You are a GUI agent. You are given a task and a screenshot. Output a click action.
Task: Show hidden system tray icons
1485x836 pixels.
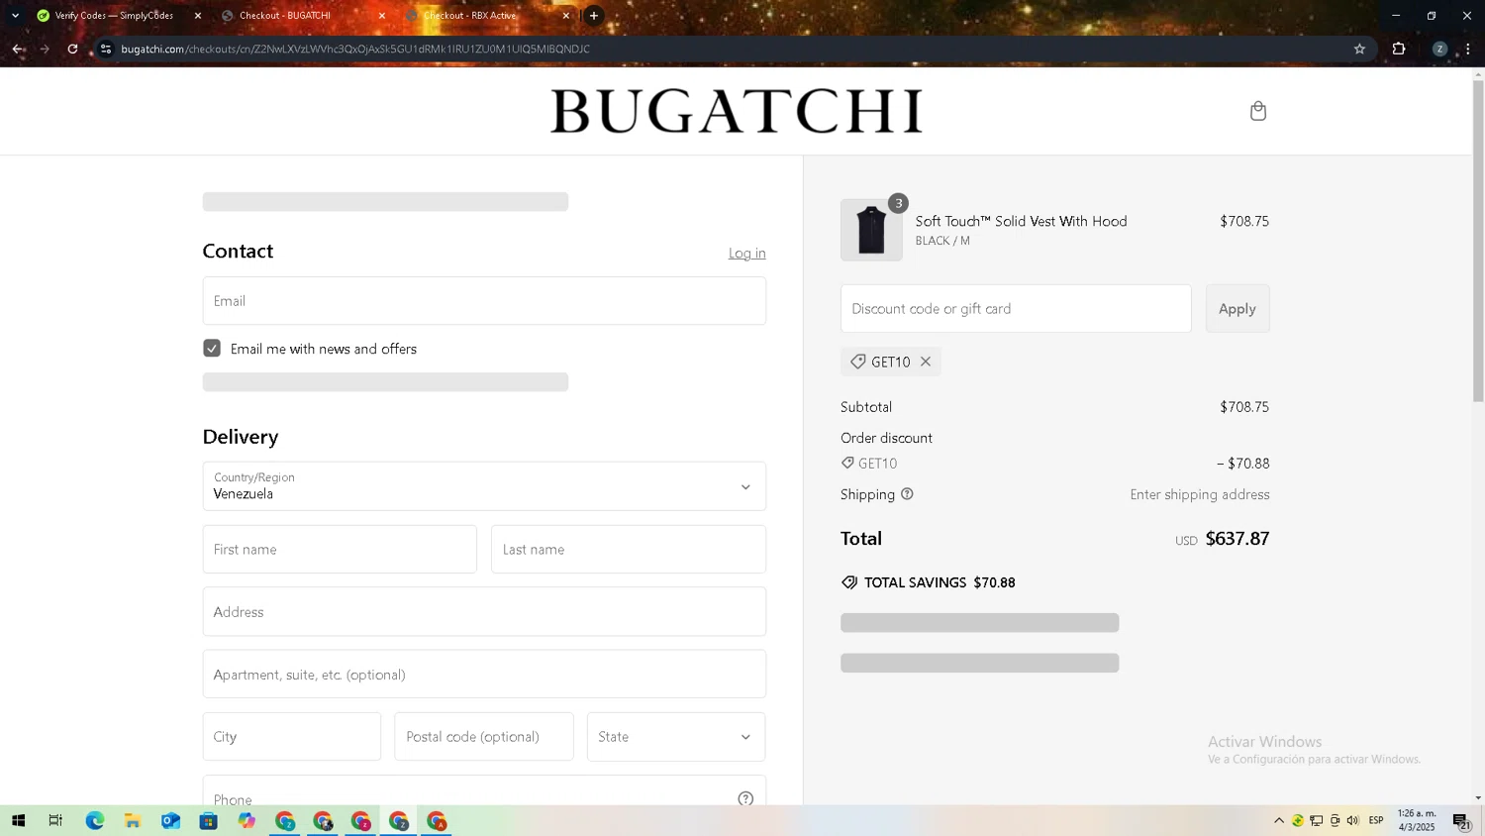(x=1279, y=820)
